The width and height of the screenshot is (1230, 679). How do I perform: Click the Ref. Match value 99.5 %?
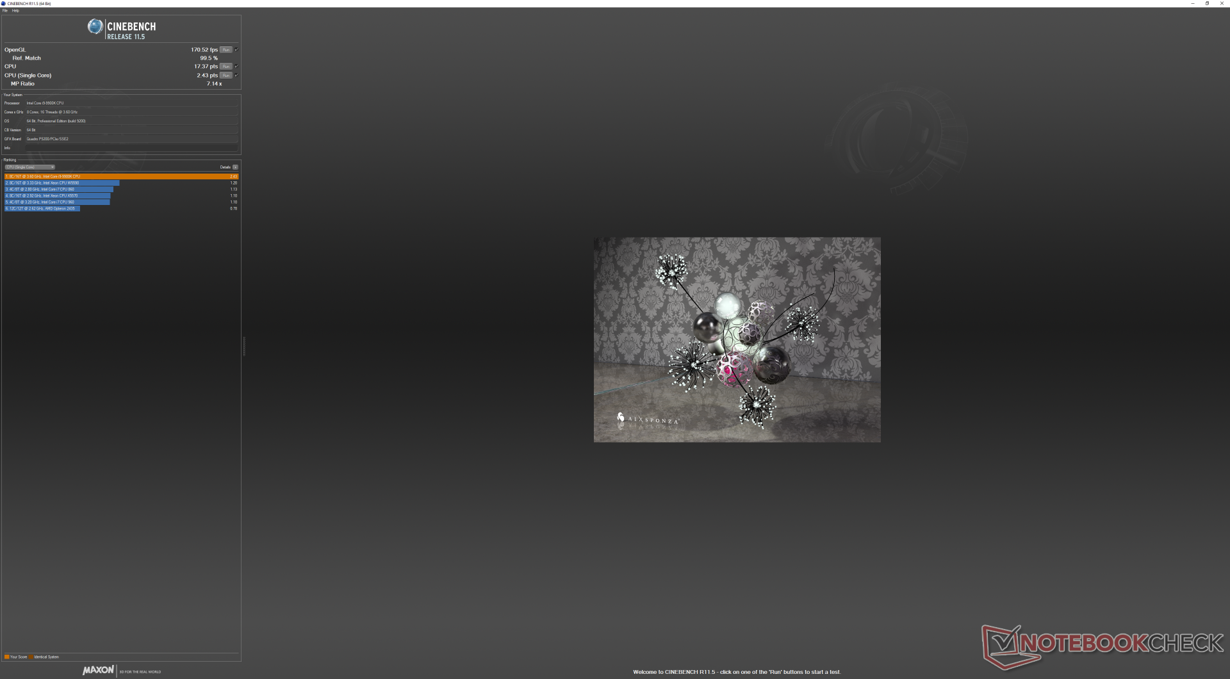pos(209,58)
